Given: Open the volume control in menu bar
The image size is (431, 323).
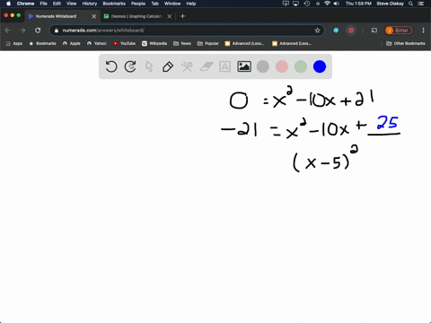Looking at the screenshot, I should click(x=337, y=4).
